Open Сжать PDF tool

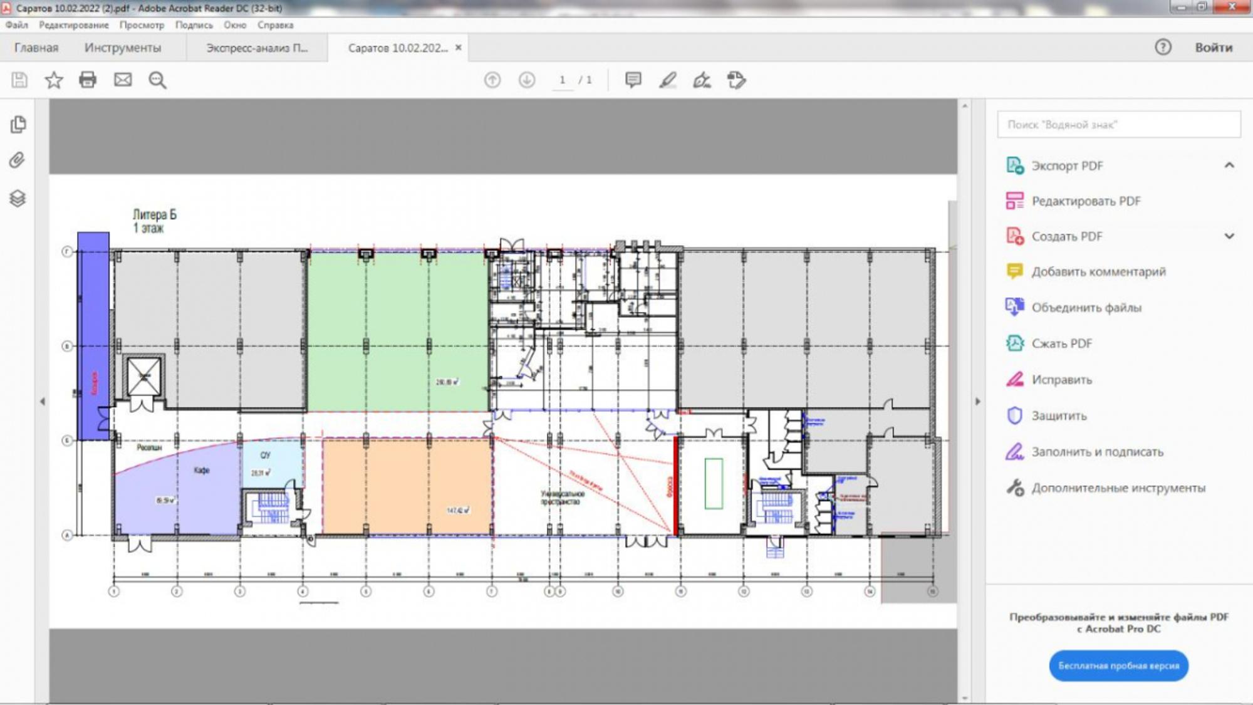click(x=1049, y=343)
